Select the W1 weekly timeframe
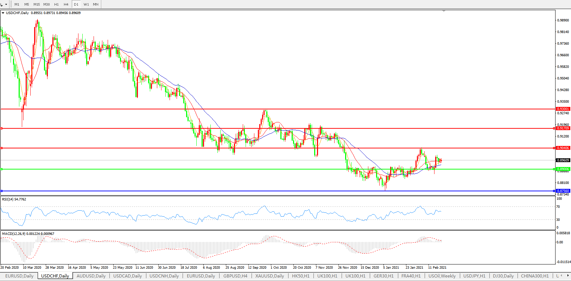The width and height of the screenshot is (571, 281). click(86, 4)
